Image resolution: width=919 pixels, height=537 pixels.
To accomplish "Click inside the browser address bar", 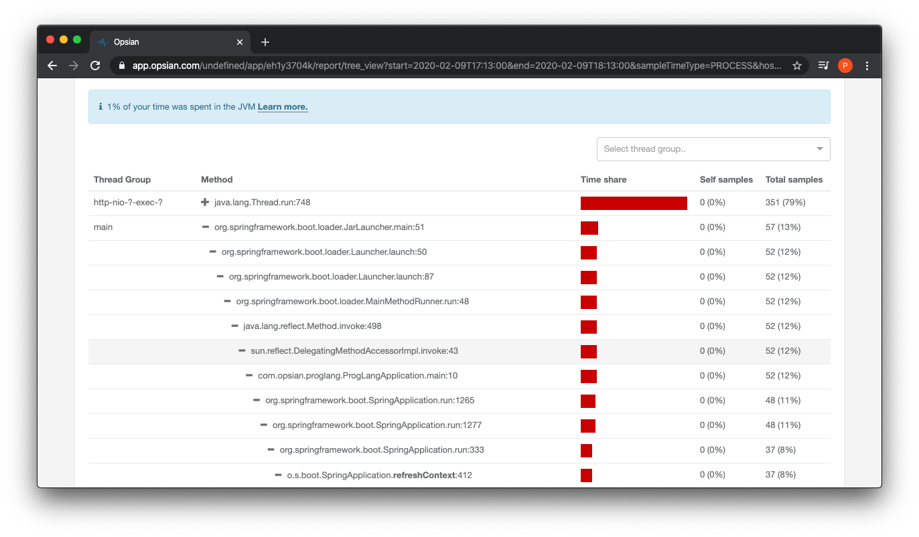I will (x=402, y=66).
